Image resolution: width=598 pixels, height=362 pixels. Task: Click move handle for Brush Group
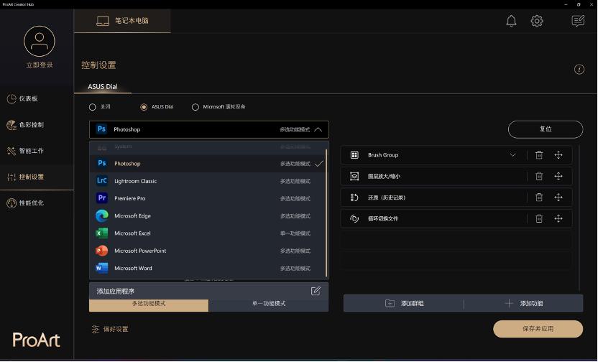(x=558, y=155)
